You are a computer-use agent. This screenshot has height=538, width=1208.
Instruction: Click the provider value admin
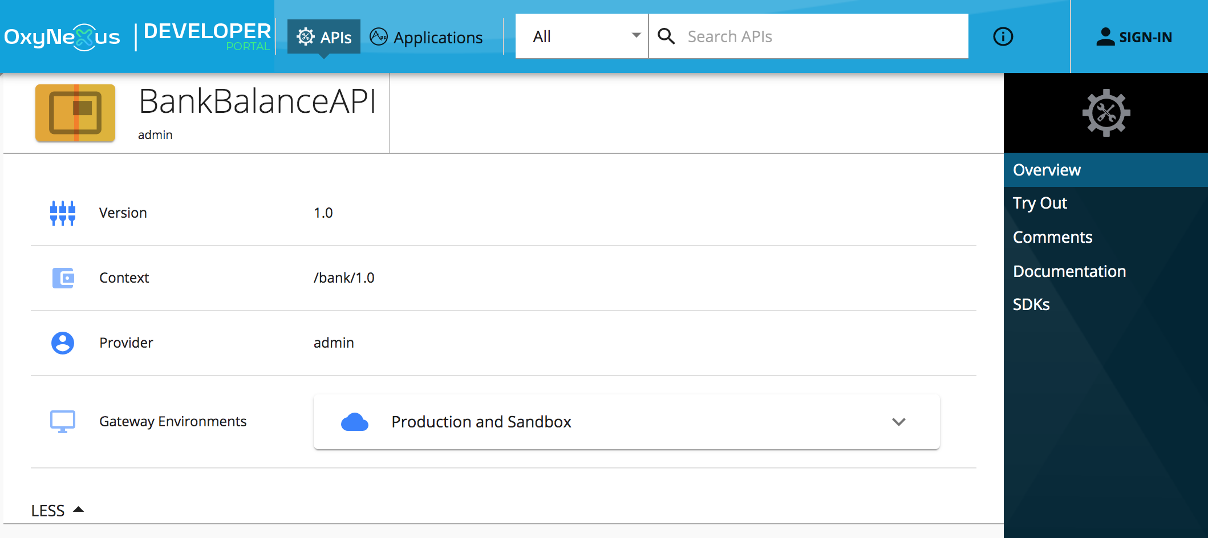pyautogui.click(x=334, y=343)
